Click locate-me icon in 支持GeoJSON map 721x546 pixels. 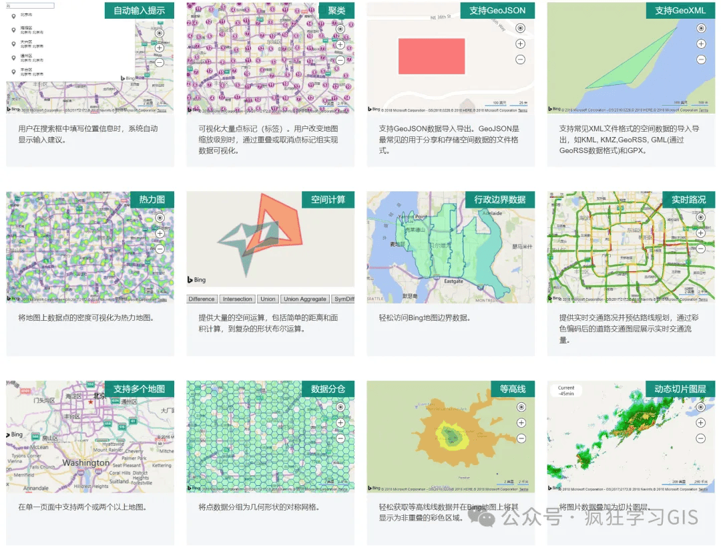click(x=520, y=28)
